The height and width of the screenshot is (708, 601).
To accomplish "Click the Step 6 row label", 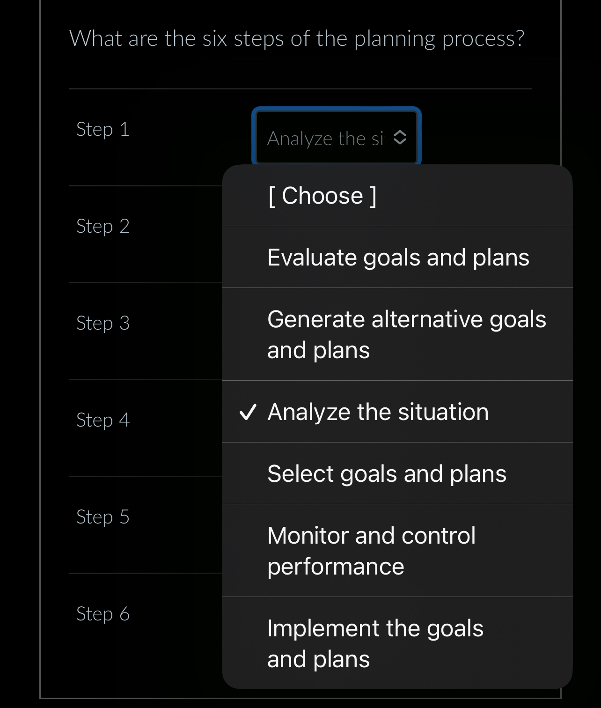I will pyautogui.click(x=102, y=614).
